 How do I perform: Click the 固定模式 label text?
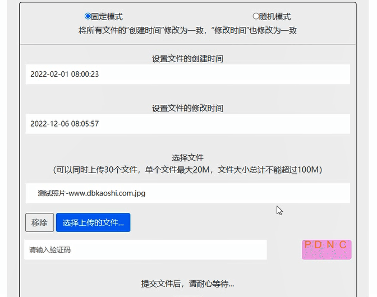(107, 17)
